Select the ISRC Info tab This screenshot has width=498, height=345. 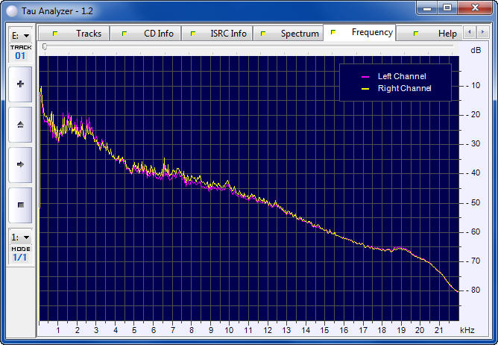point(220,34)
